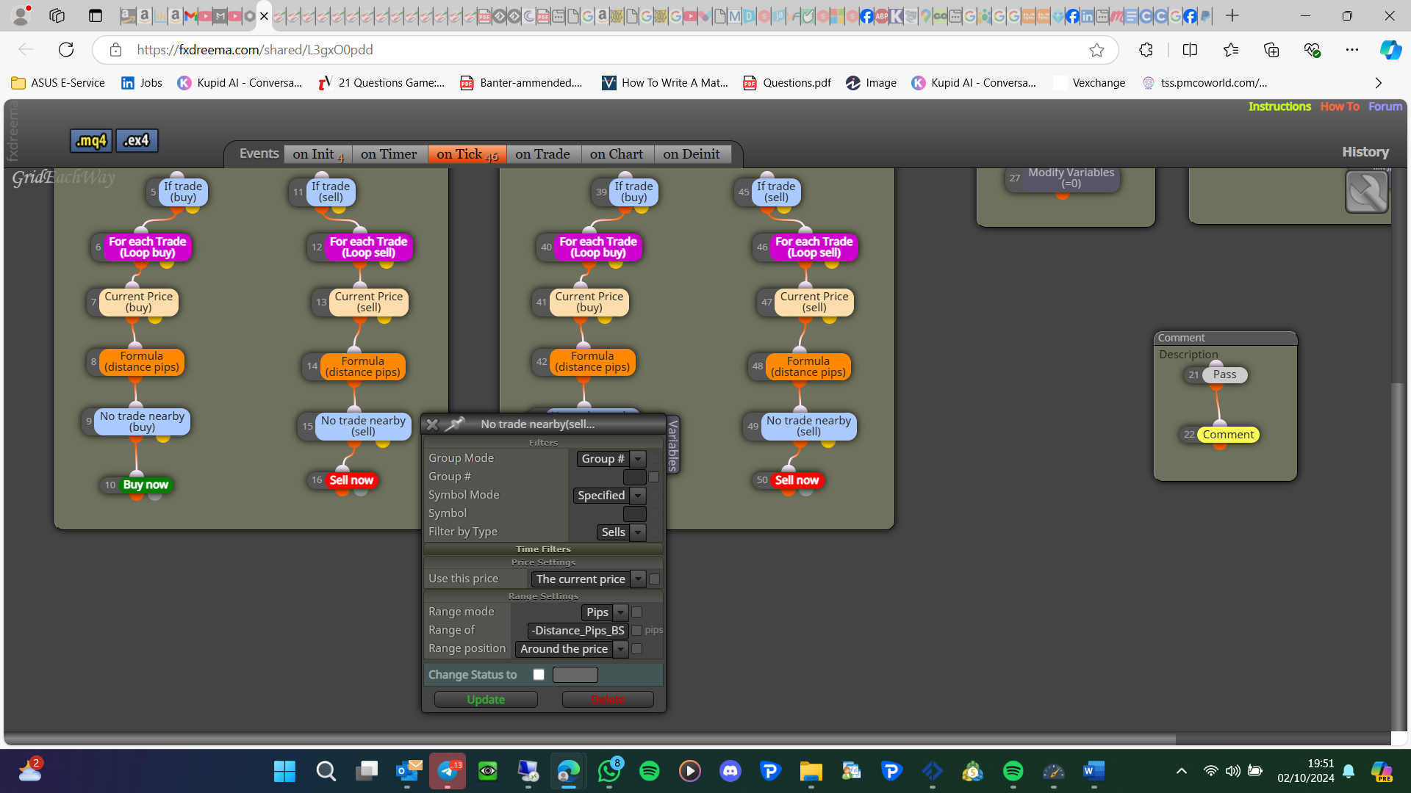This screenshot has width=1411, height=793.
Task: Click the Update button
Action: 486,700
